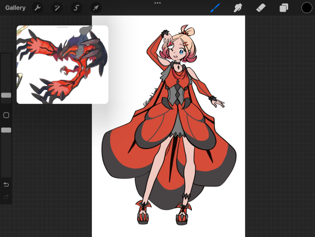This screenshot has width=315, height=237.
Task: Tap the Redo arrow in sidebar
Action: tap(6, 197)
